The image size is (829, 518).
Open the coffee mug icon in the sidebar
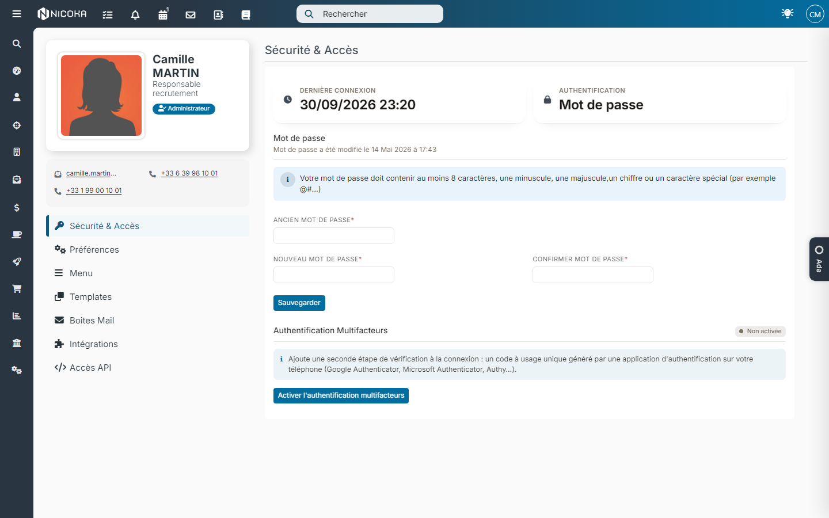coord(17,234)
